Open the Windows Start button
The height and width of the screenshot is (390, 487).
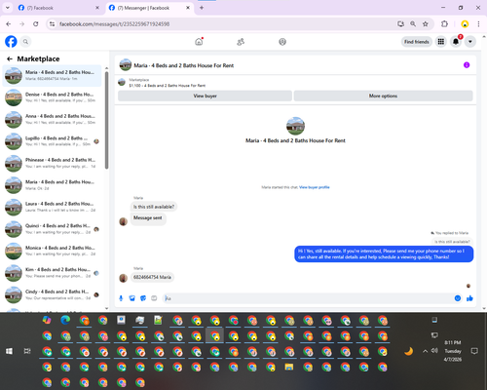[x=9, y=351]
